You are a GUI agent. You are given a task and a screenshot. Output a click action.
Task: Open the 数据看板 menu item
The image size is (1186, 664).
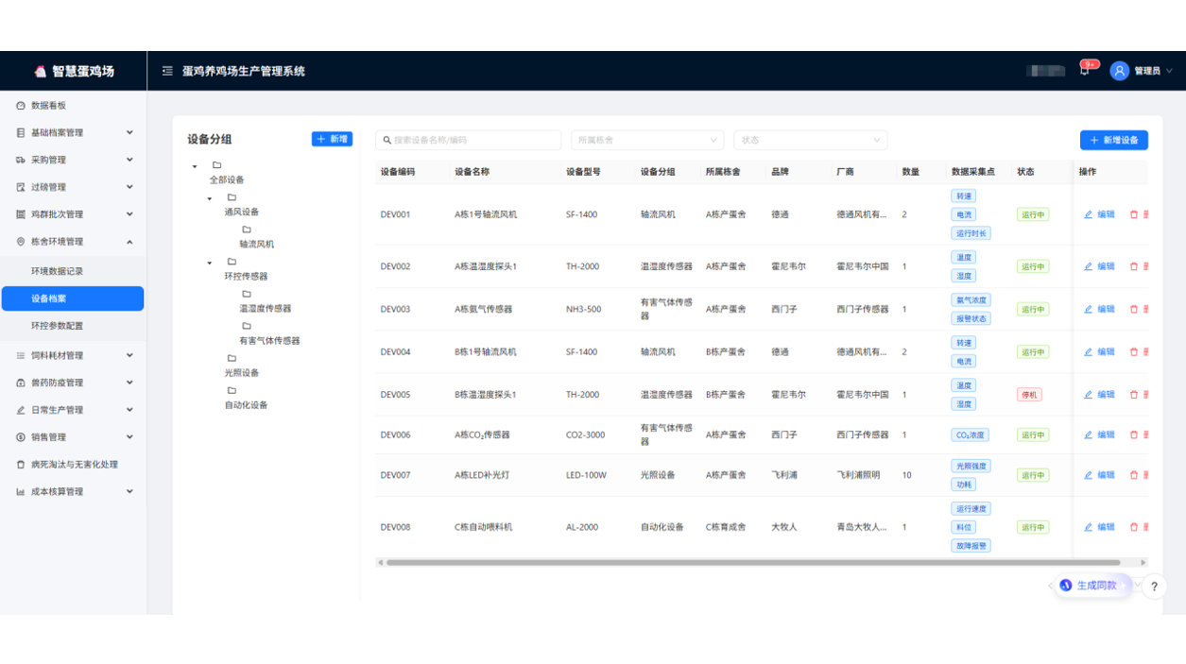(x=73, y=106)
